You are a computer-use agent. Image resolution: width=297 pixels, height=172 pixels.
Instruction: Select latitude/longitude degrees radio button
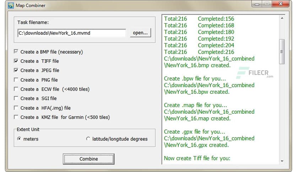click(x=88, y=139)
